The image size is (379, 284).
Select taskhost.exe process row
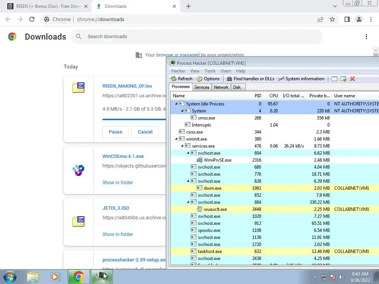[275, 251]
